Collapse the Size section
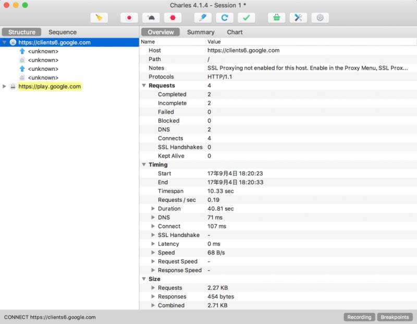Image resolution: width=417 pixels, height=324 pixels. [144, 279]
